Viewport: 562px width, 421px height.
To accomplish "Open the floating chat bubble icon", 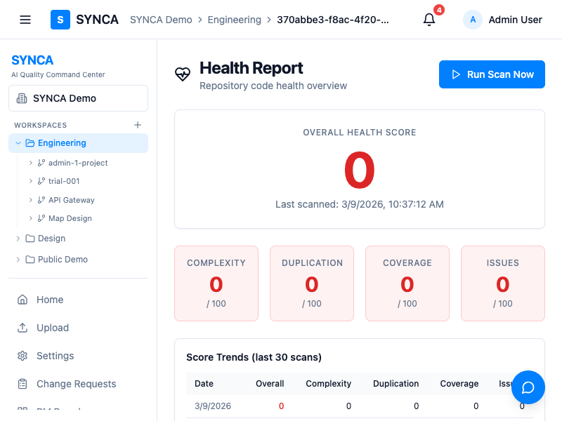I will 528,387.
